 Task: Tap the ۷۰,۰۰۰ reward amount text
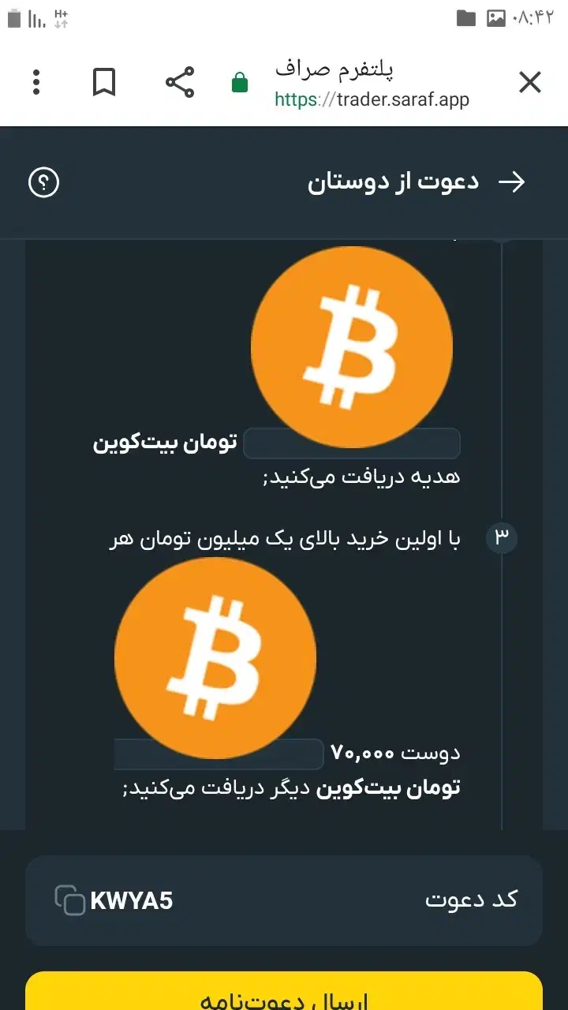click(363, 753)
